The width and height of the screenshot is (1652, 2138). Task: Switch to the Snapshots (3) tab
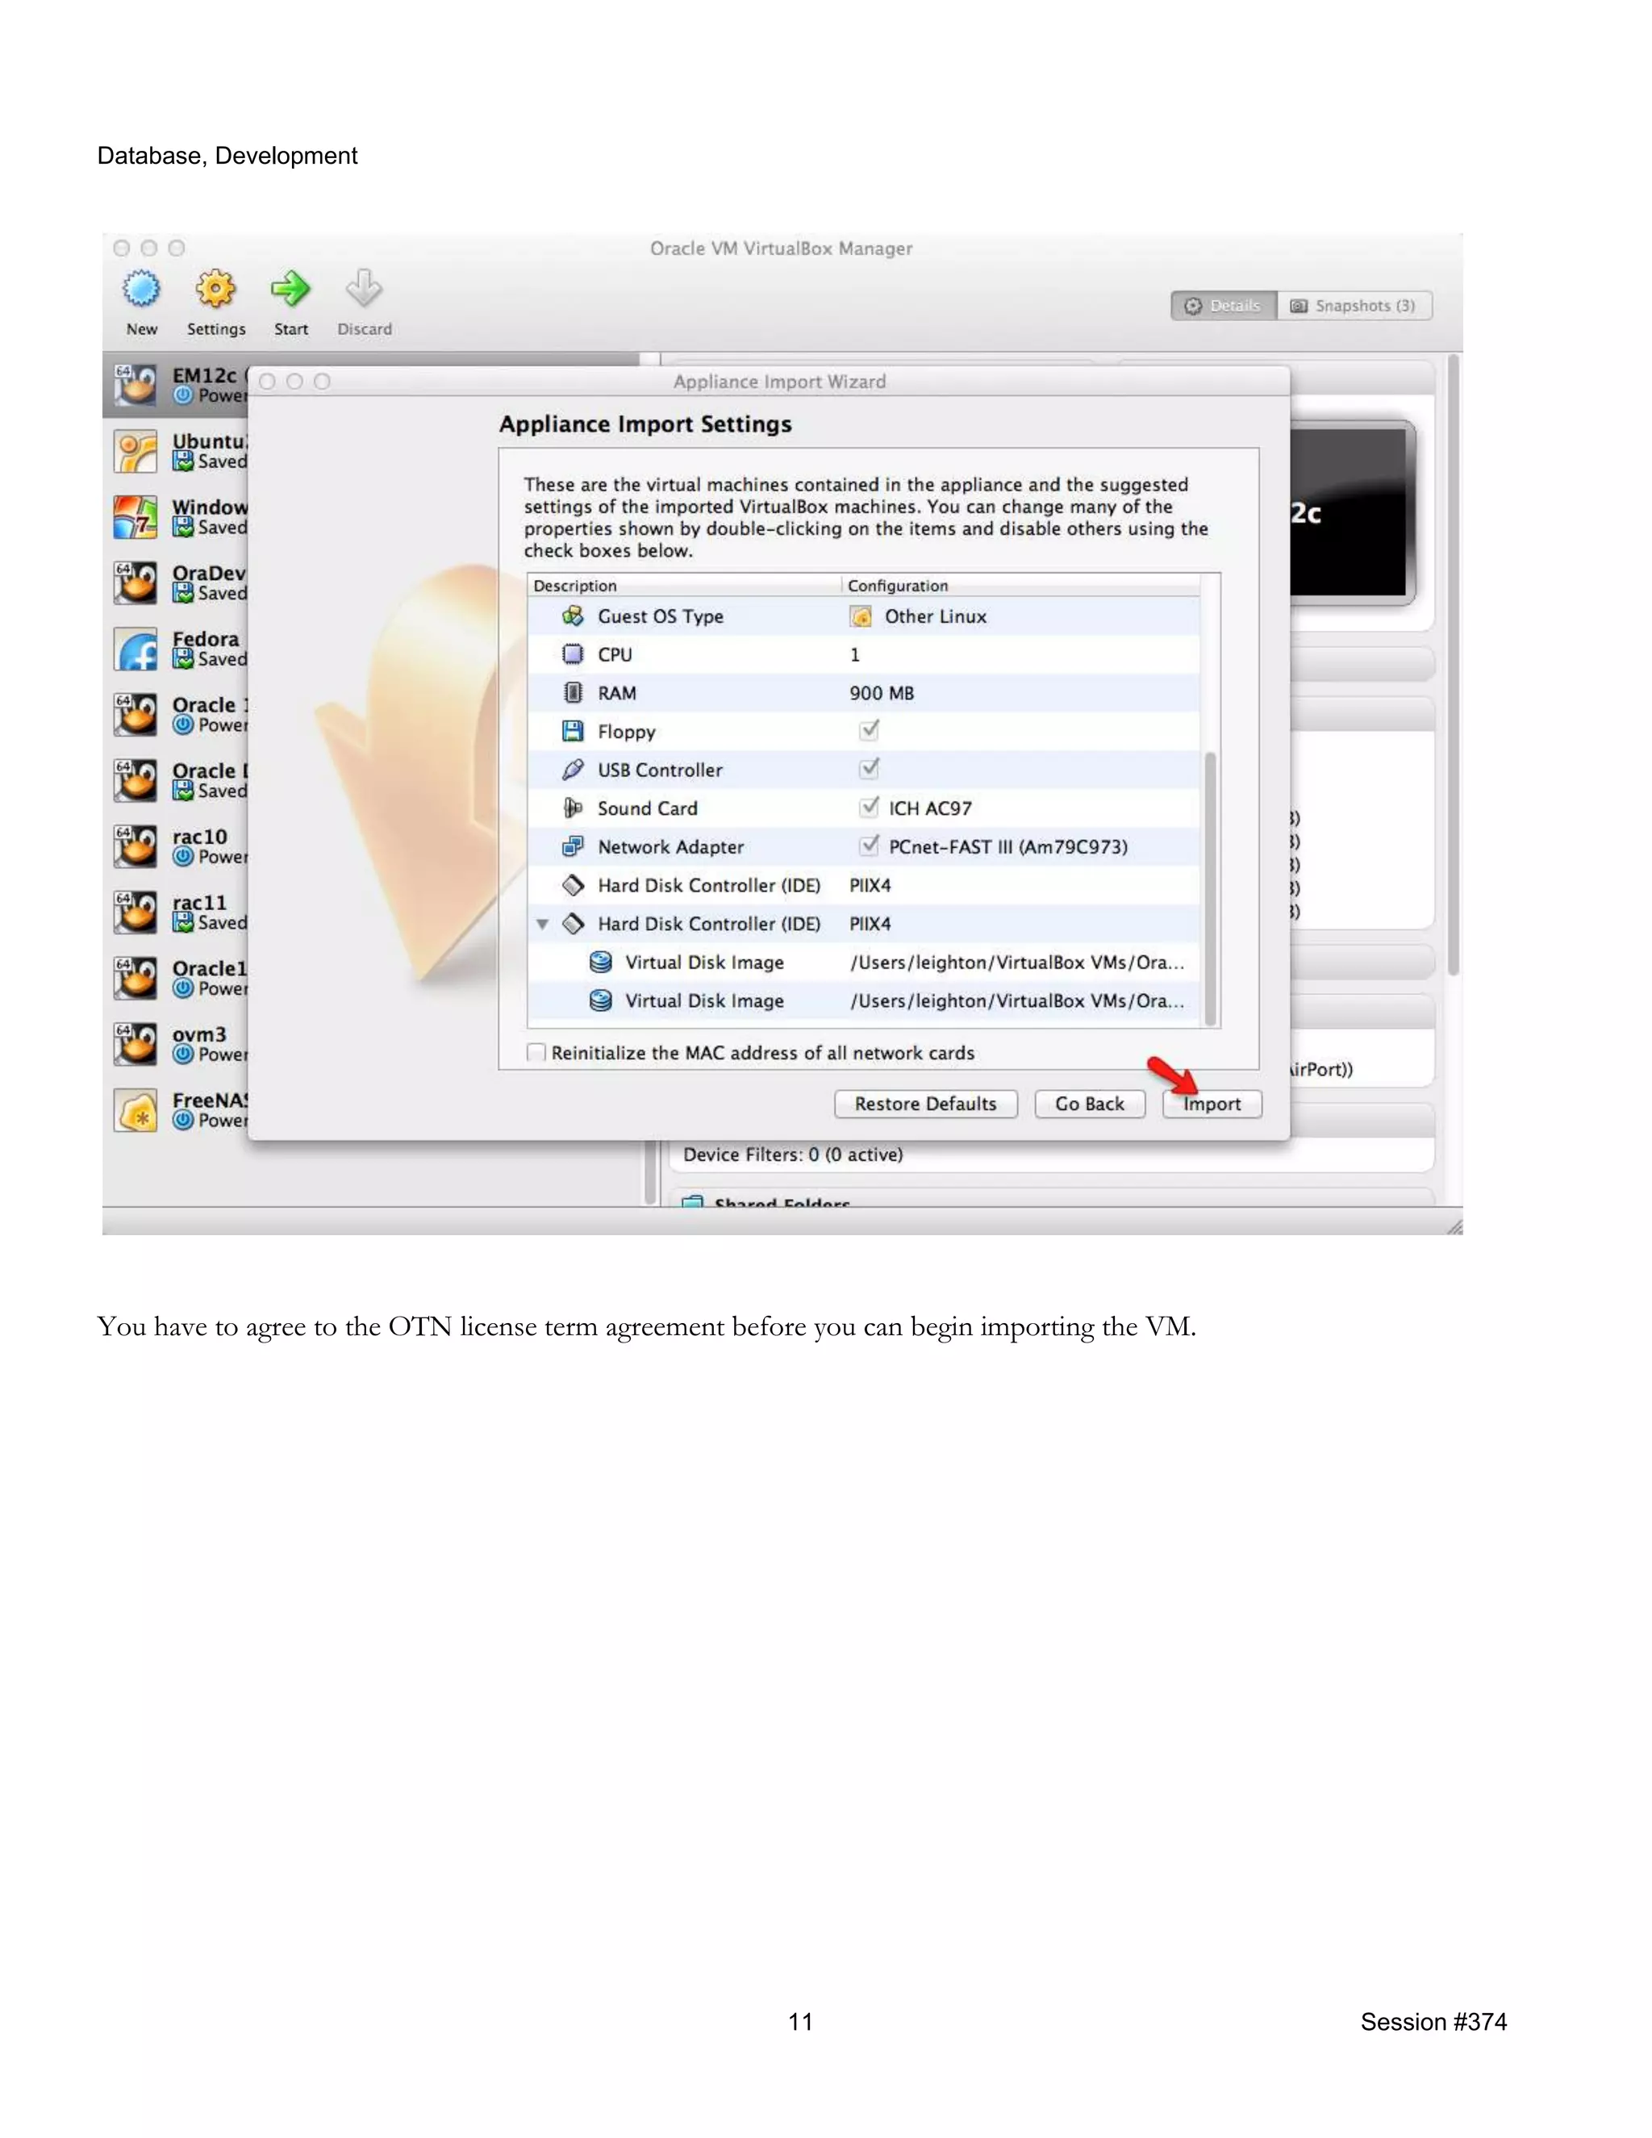click(1354, 306)
